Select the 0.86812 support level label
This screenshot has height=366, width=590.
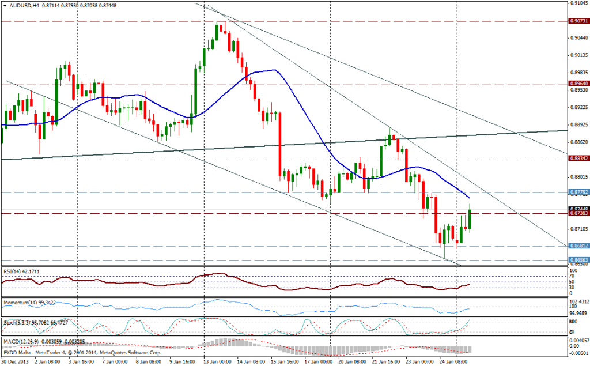click(x=578, y=246)
